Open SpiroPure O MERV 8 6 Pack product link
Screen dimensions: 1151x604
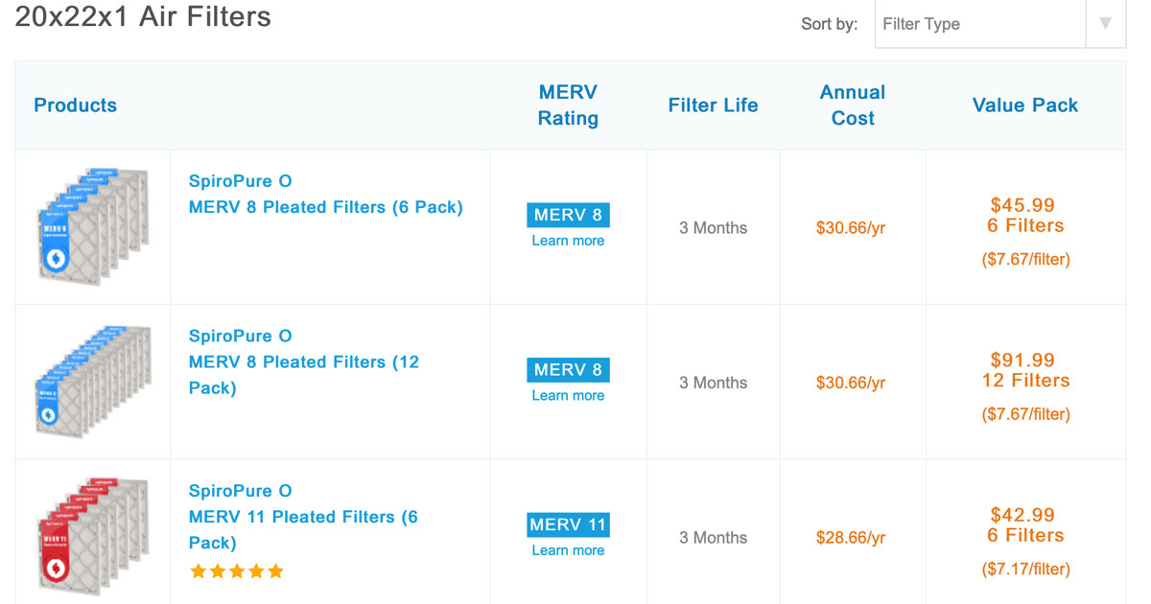click(326, 194)
